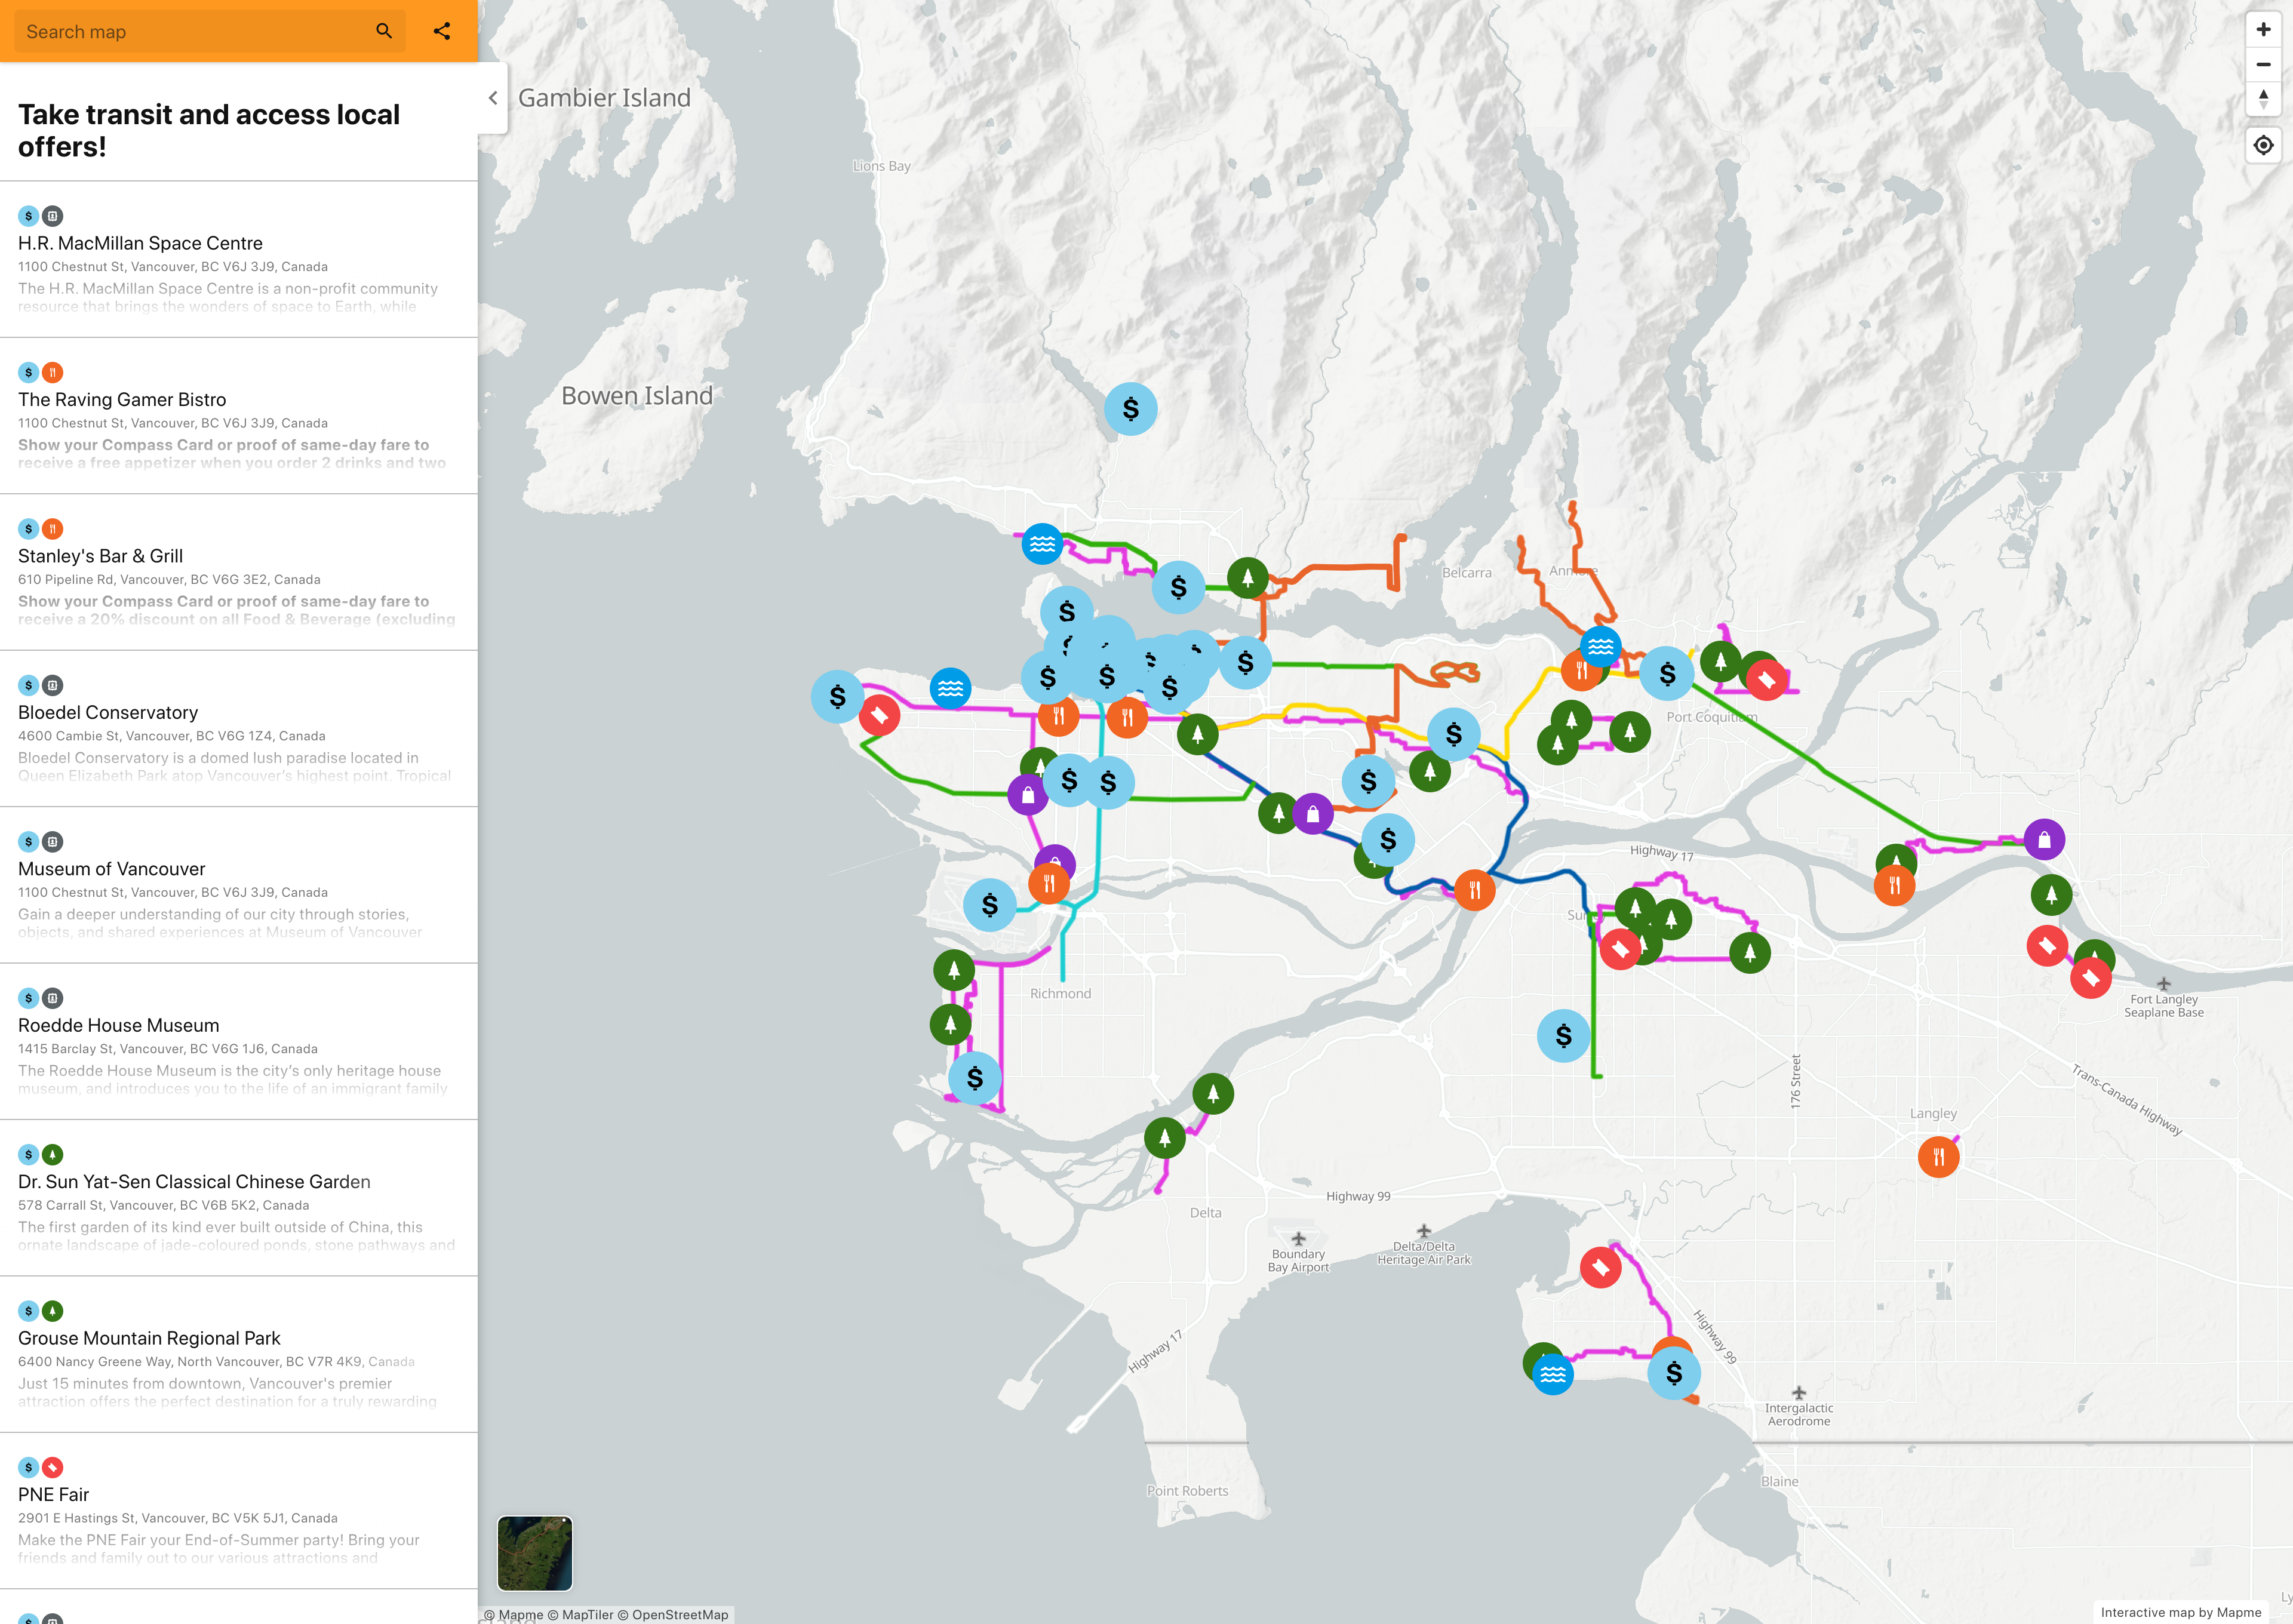The width and height of the screenshot is (2293, 1624).
Task: Click blue waves marker at White Rock shore
Action: [x=1552, y=1375]
